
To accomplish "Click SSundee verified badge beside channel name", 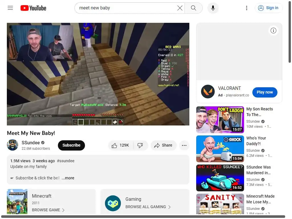I will [x=43, y=143].
